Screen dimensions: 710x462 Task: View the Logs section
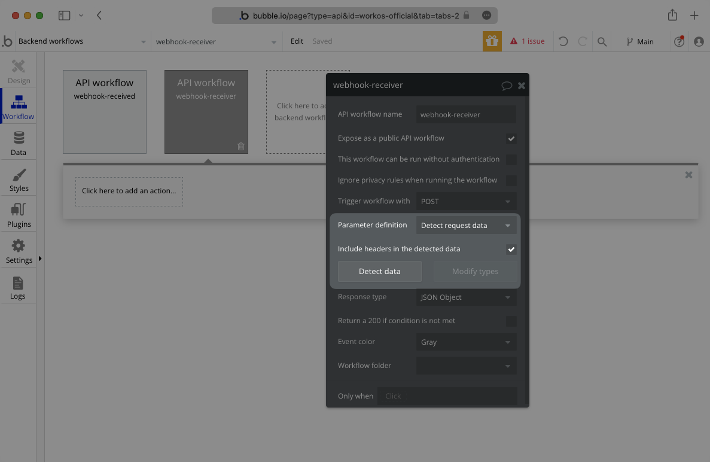(x=19, y=287)
